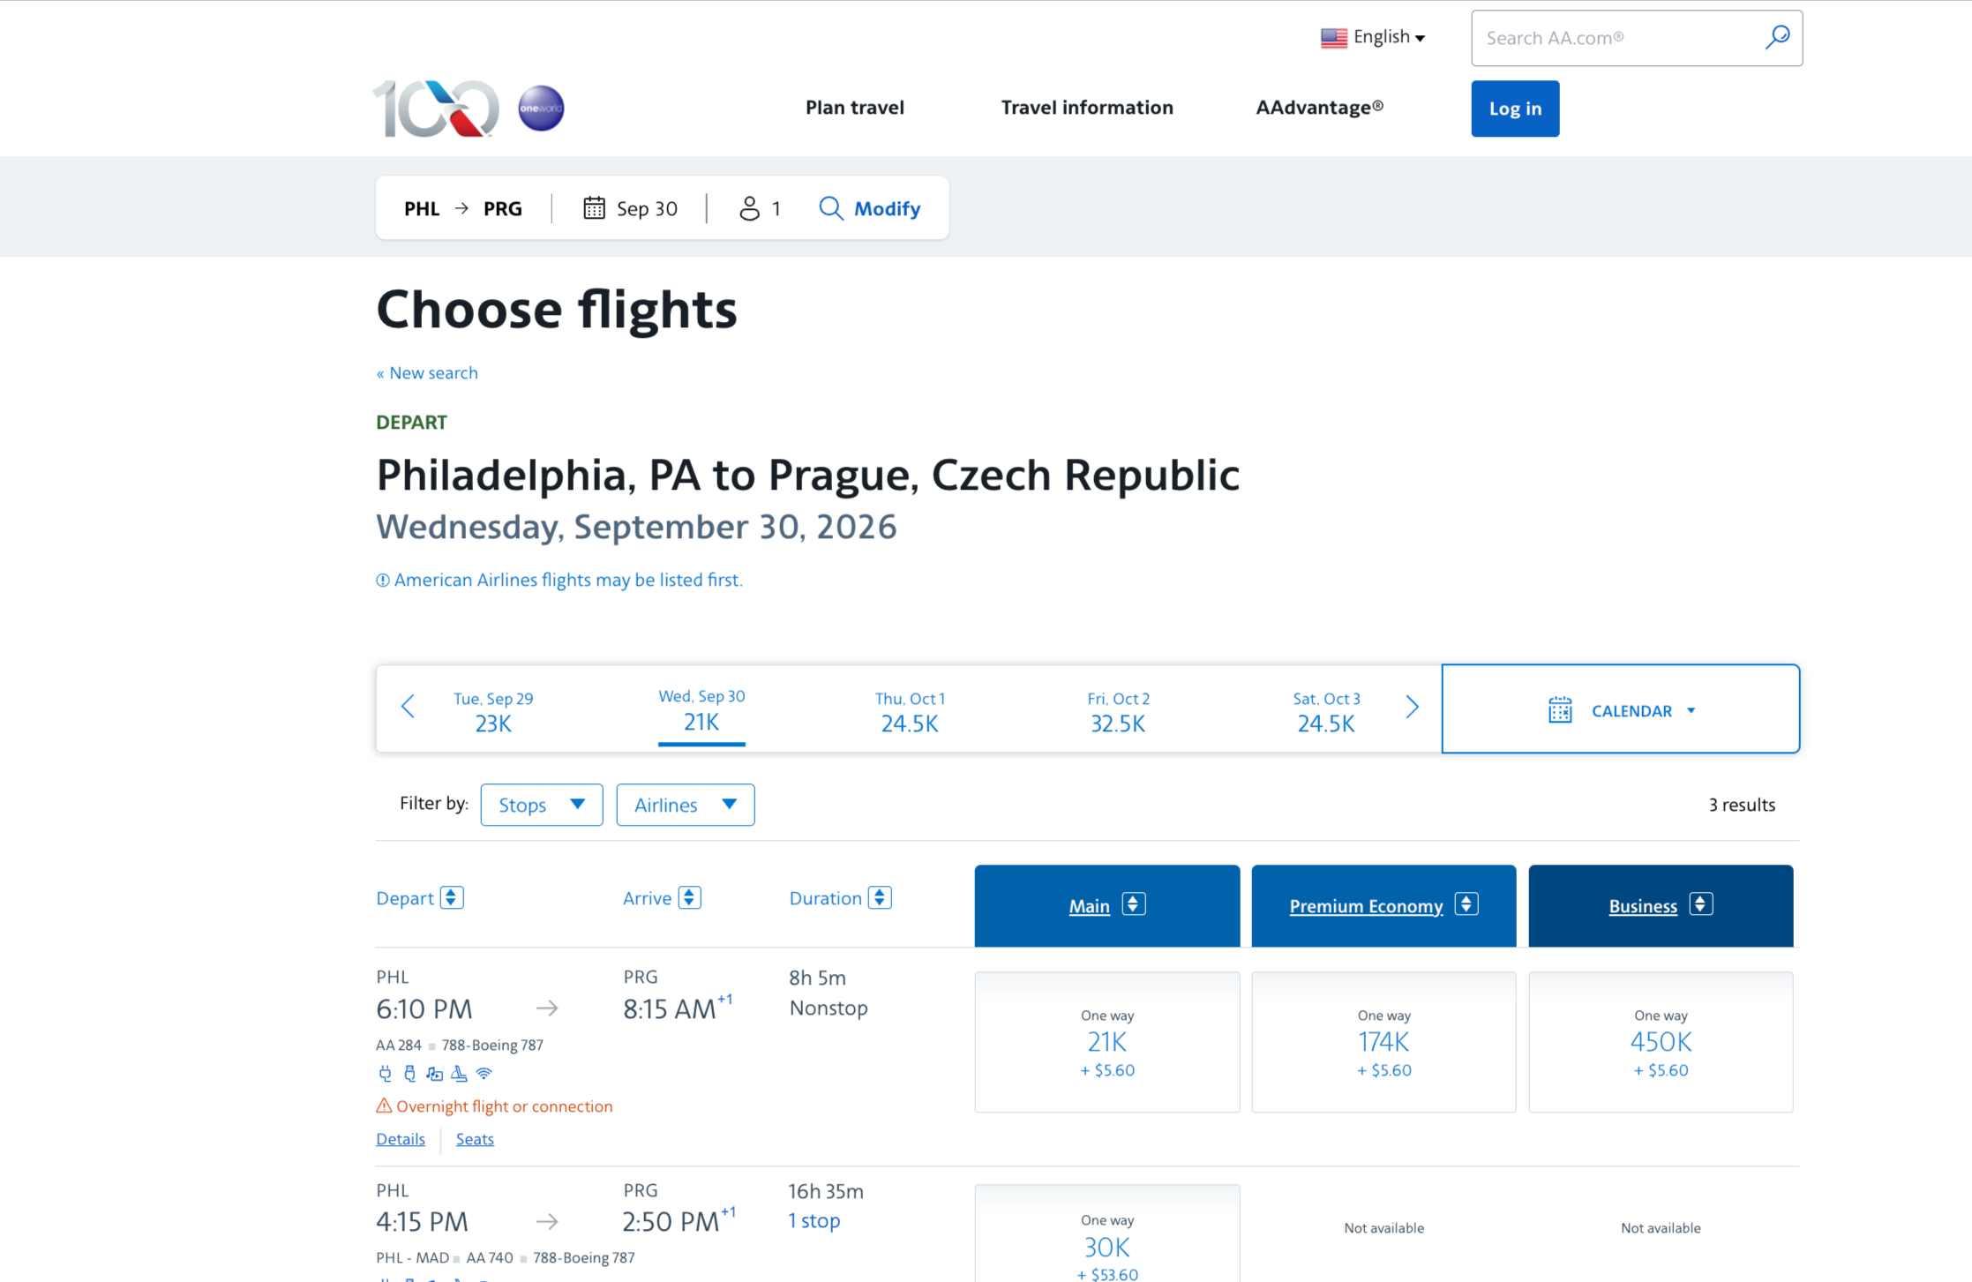Open the CALENDAR view dropdown
The width and height of the screenshot is (1972, 1282).
1621,710
